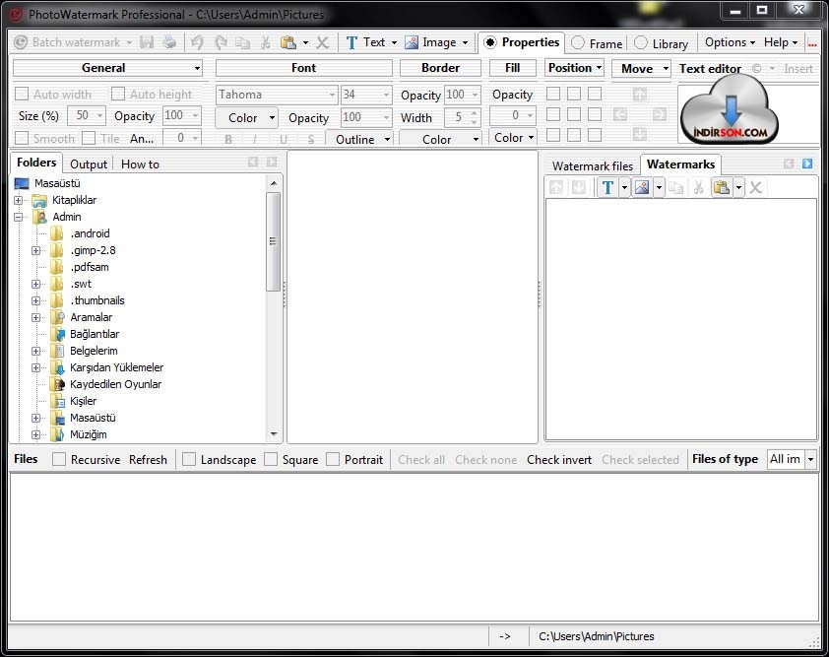Select the Library radio option
The image size is (829, 657).
point(640,43)
